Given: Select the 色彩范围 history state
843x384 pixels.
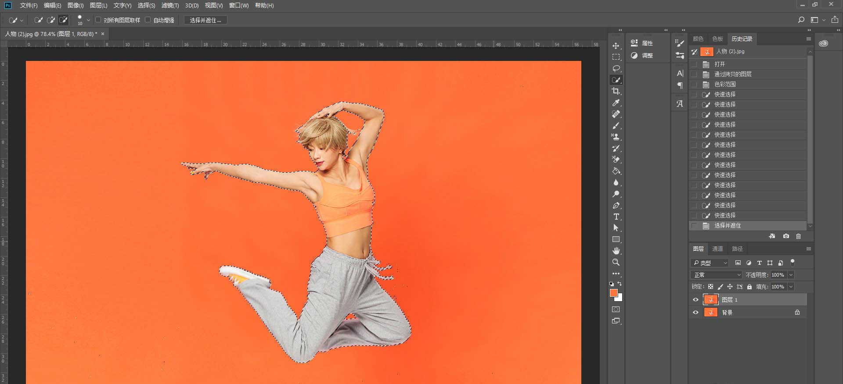Looking at the screenshot, I should 724,84.
